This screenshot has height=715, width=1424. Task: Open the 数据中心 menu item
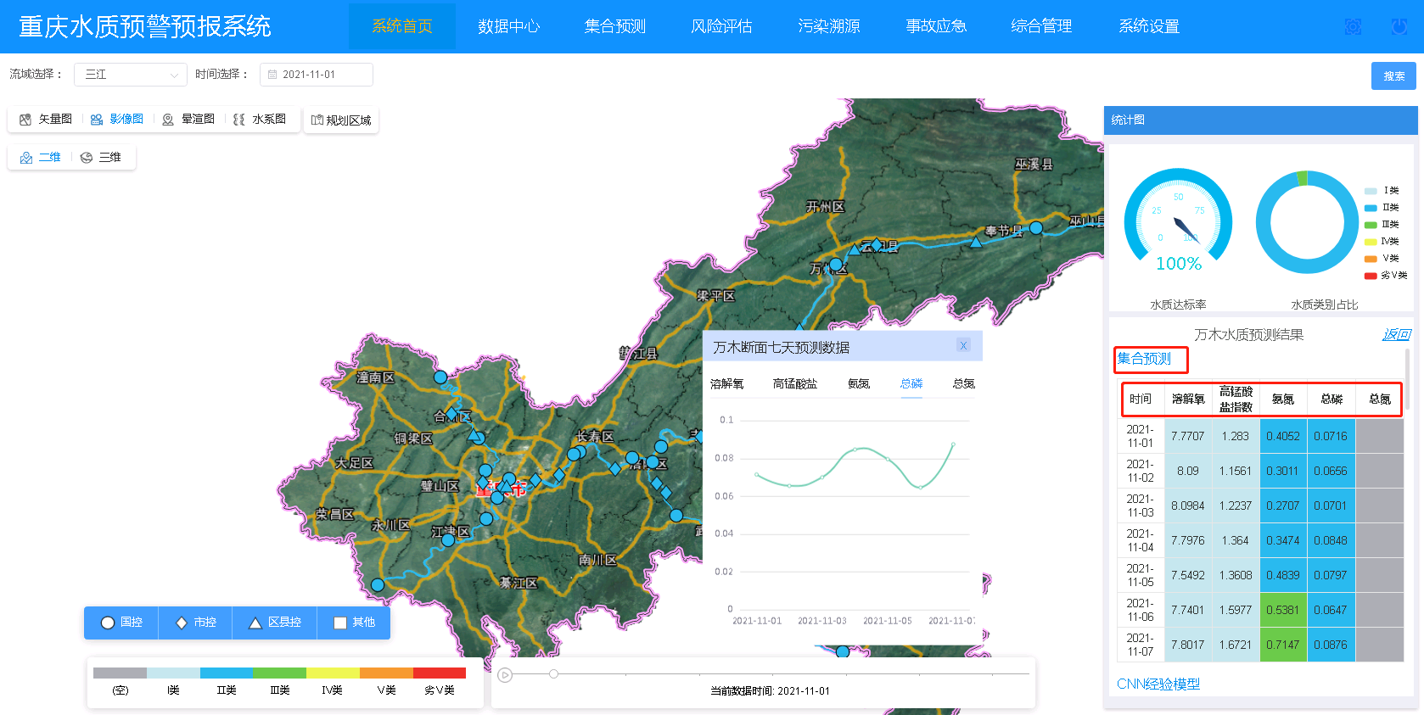click(x=508, y=26)
